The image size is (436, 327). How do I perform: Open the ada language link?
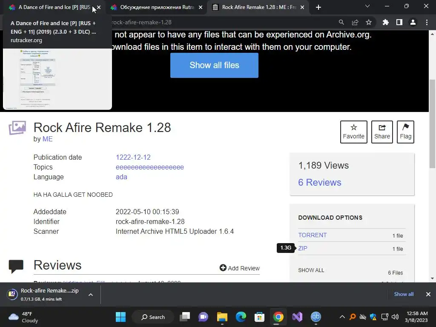(x=121, y=177)
